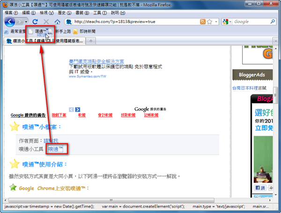Click the 噗通™小檔案 heading text
This screenshot has height=213, width=281.
[x=42, y=127]
